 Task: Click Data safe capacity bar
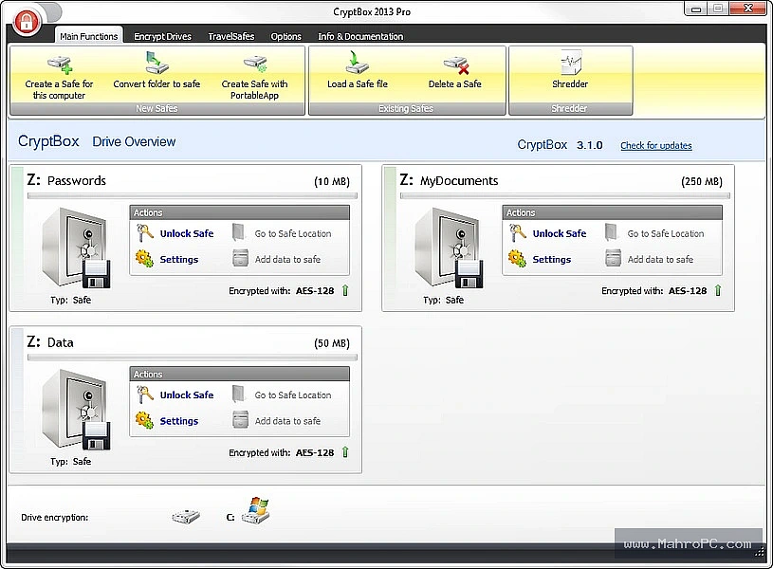(193, 358)
